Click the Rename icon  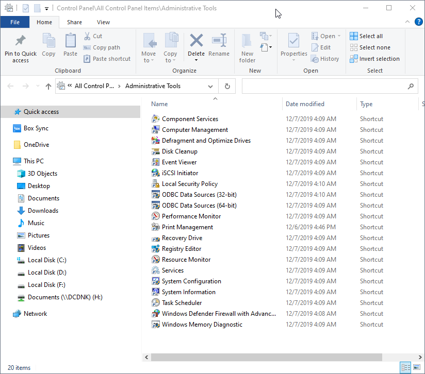[x=219, y=40]
